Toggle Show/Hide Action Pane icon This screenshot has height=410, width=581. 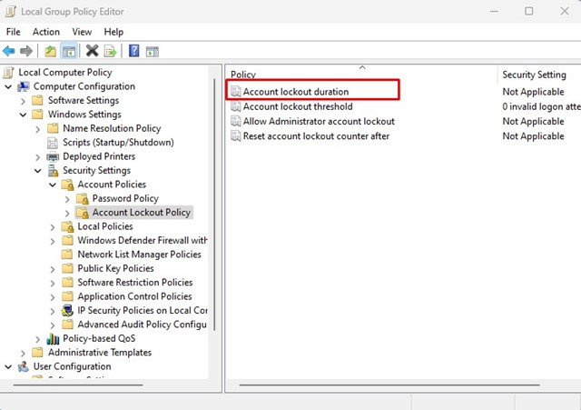[x=152, y=51]
